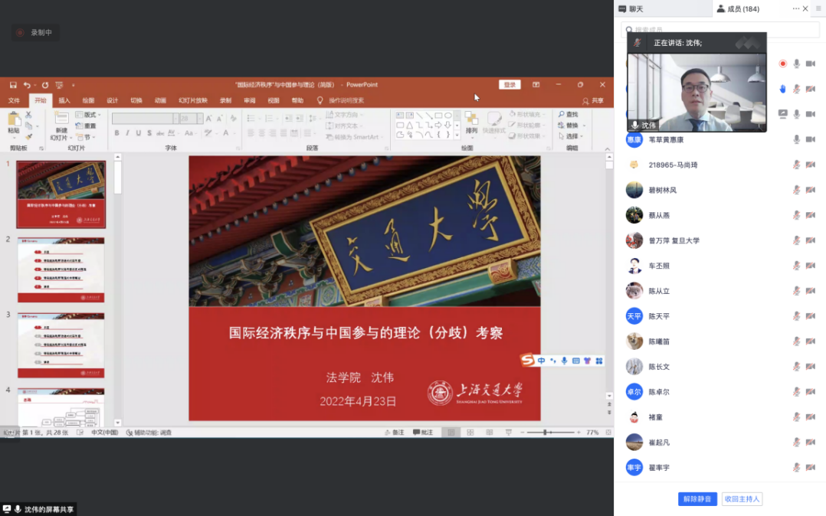Screen dimensions: 826x516
Task: Switch to the Slide Show (幻灯片放映) tab
Action: [x=193, y=100]
